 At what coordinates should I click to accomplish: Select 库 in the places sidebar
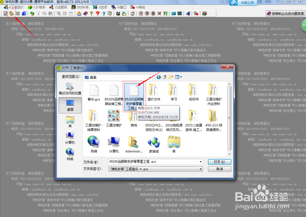coord(70,122)
